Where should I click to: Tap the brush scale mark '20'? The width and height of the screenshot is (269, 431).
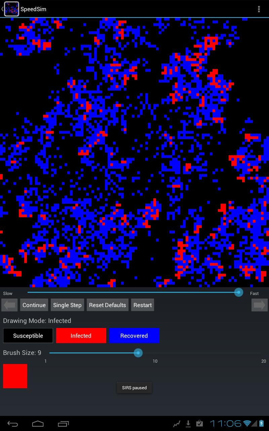tap(264, 361)
